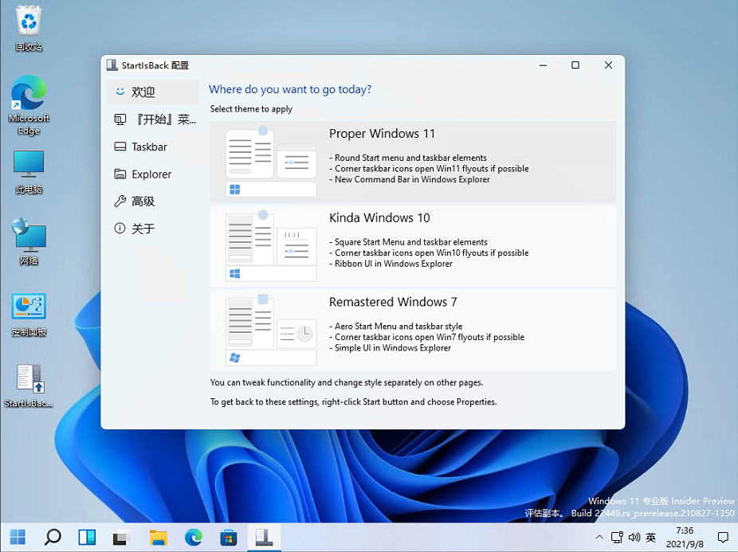This screenshot has width=738, height=552.
Task: Click the Kinda Windows 10 preview thumbnail
Action: tap(271, 245)
